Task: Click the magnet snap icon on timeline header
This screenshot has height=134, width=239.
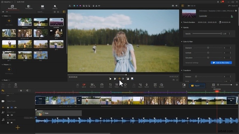Action: (x=27, y=91)
